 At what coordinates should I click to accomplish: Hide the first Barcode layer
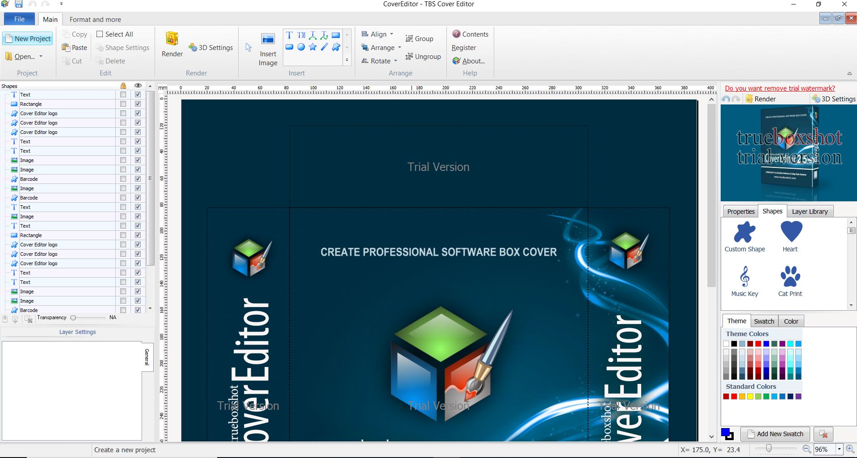point(138,179)
